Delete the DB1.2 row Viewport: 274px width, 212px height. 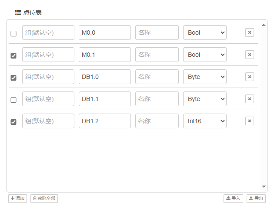(x=249, y=121)
